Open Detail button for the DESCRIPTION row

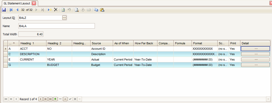coord(256,54)
